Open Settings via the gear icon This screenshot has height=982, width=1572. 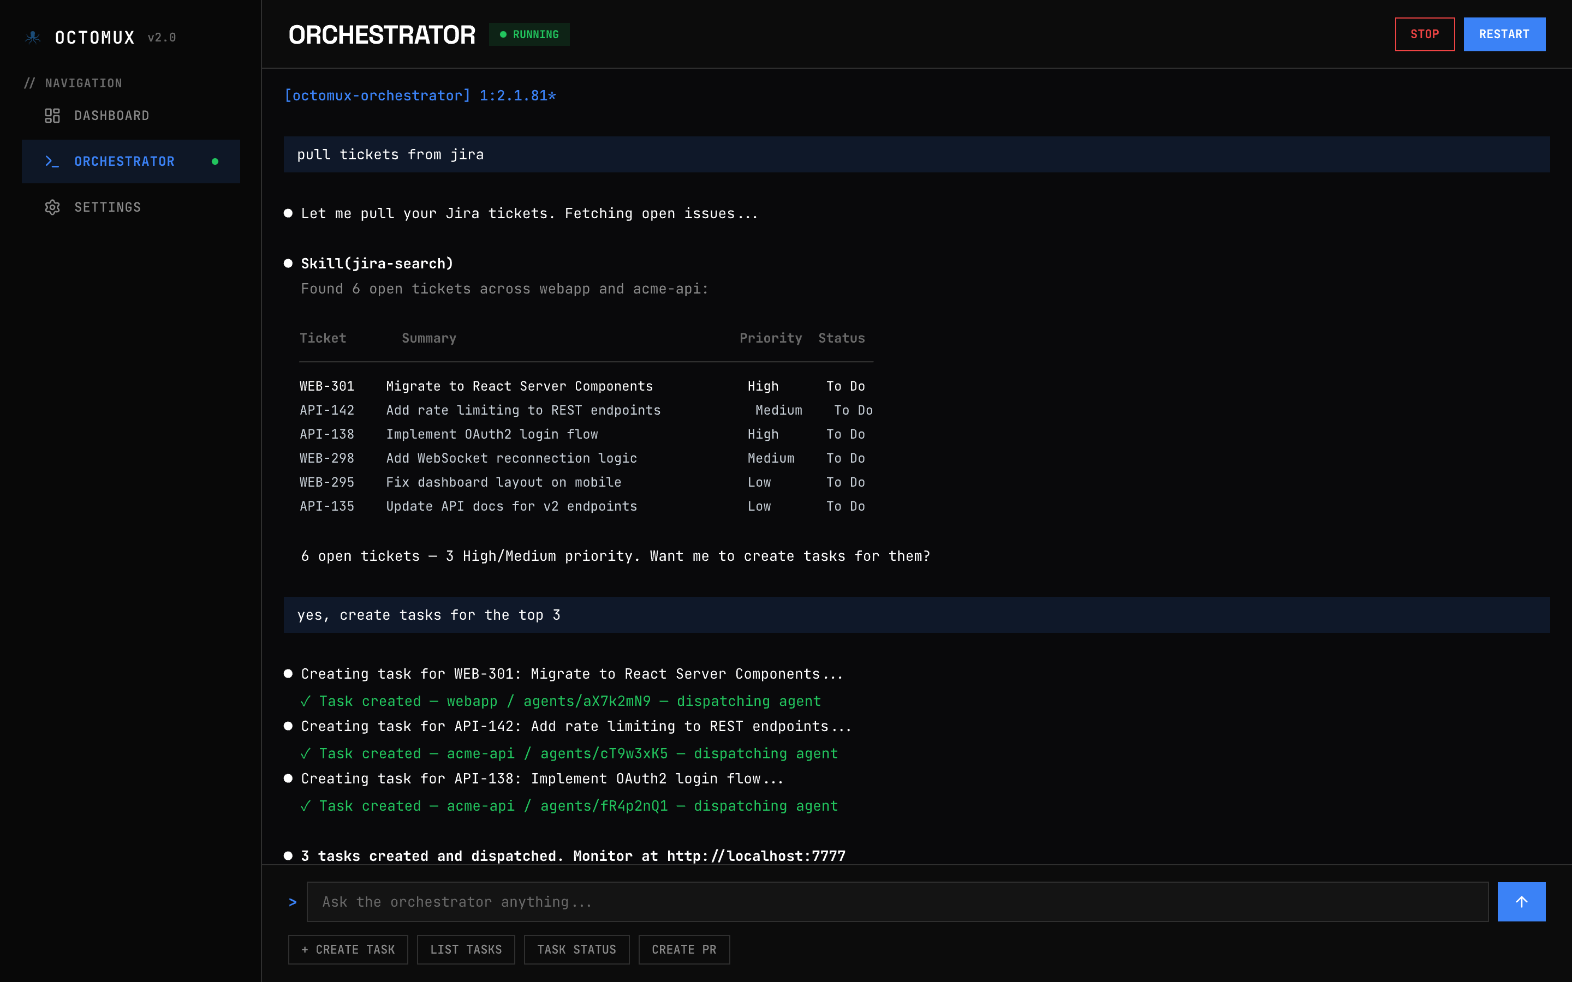(52, 207)
